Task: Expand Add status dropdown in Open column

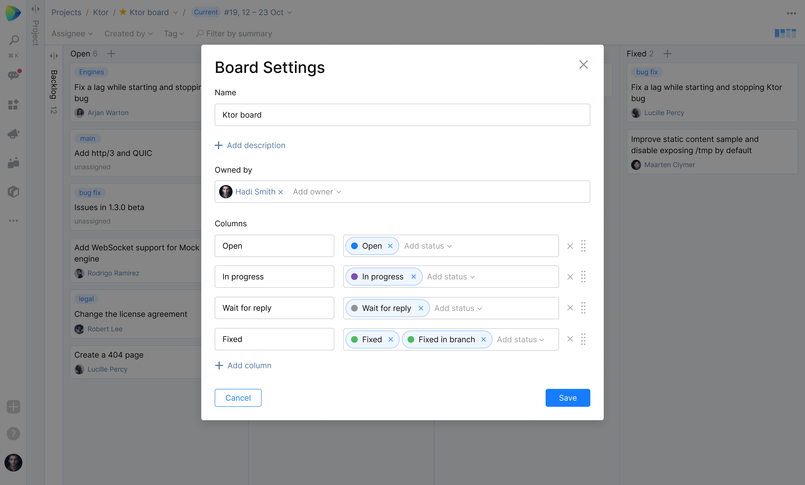Action: click(428, 246)
